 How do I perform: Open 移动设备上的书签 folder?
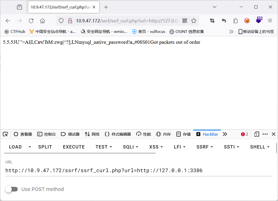pyautogui.click(x=256, y=32)
